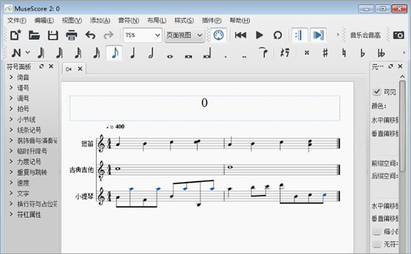Open the 布局(L) menu
Viewport: 411px width, 254px height.
coord(157,20)
